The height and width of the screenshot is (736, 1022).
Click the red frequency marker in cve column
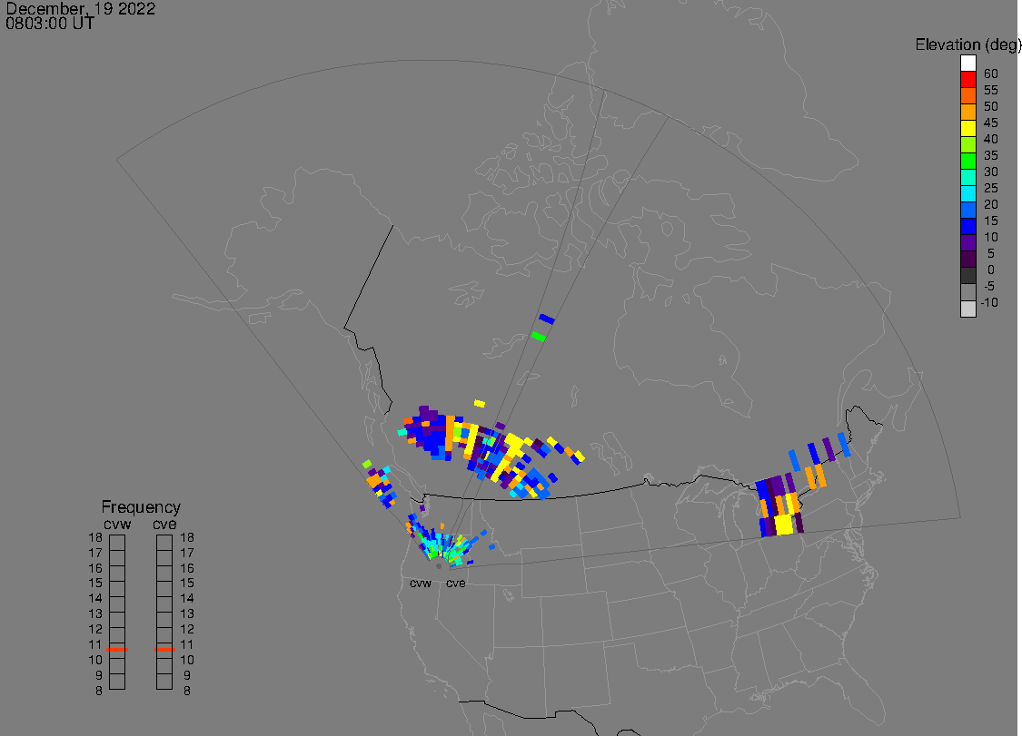164,650
